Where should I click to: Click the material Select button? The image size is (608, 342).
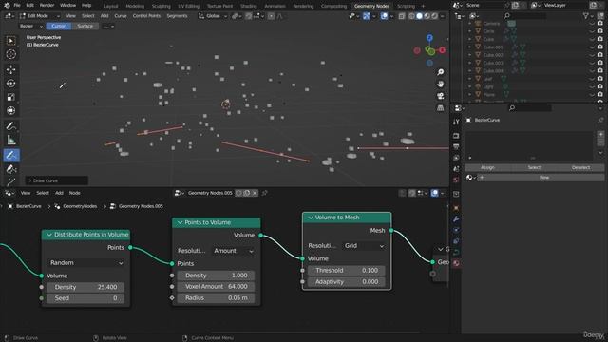pos(534,167)
